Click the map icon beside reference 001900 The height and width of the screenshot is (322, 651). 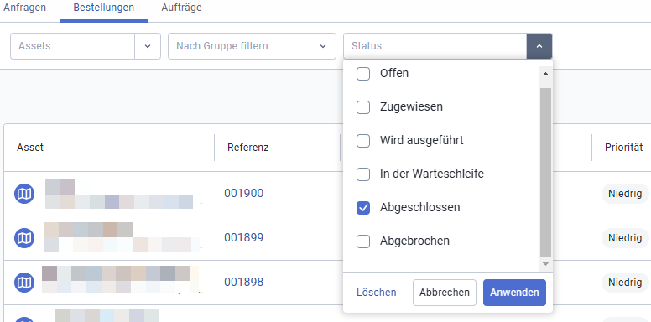pyautogui.click(x=24, y=194)
